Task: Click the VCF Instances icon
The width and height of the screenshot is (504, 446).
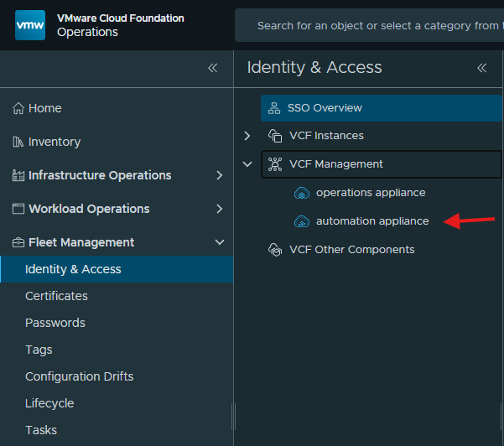Action: coord(275,136)
